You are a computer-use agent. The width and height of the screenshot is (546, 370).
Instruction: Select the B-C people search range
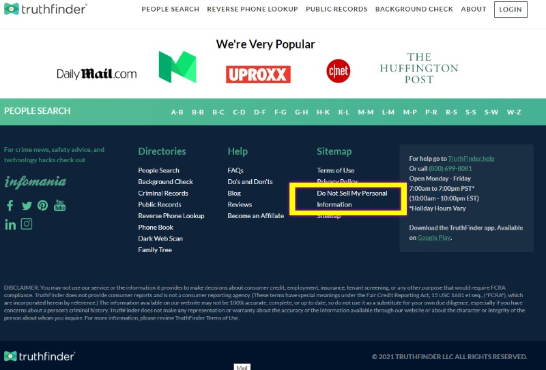[218, 112]
